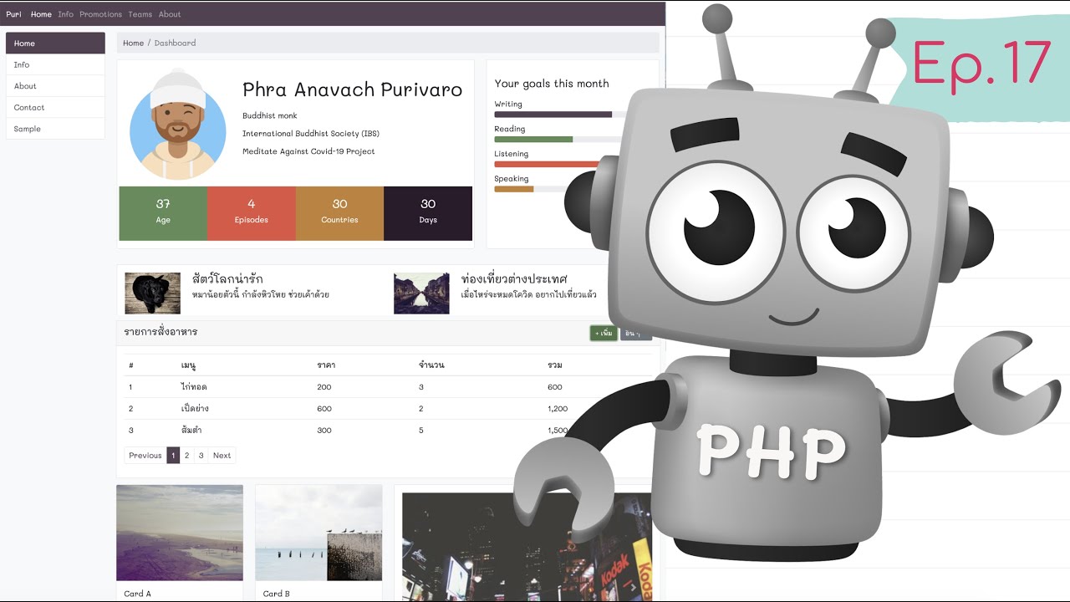This screenshot has width=1070, height=602.
Task: Open Teams in the top navbar
Action: (x=140, y=14)
